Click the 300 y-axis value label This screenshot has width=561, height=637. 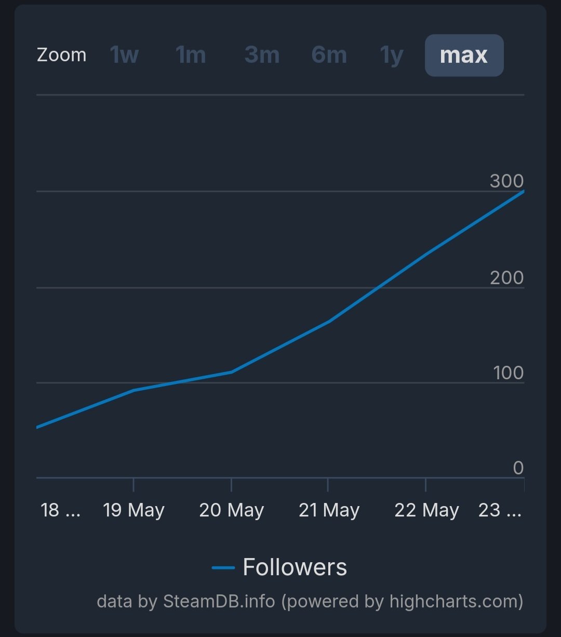point(506,181)
